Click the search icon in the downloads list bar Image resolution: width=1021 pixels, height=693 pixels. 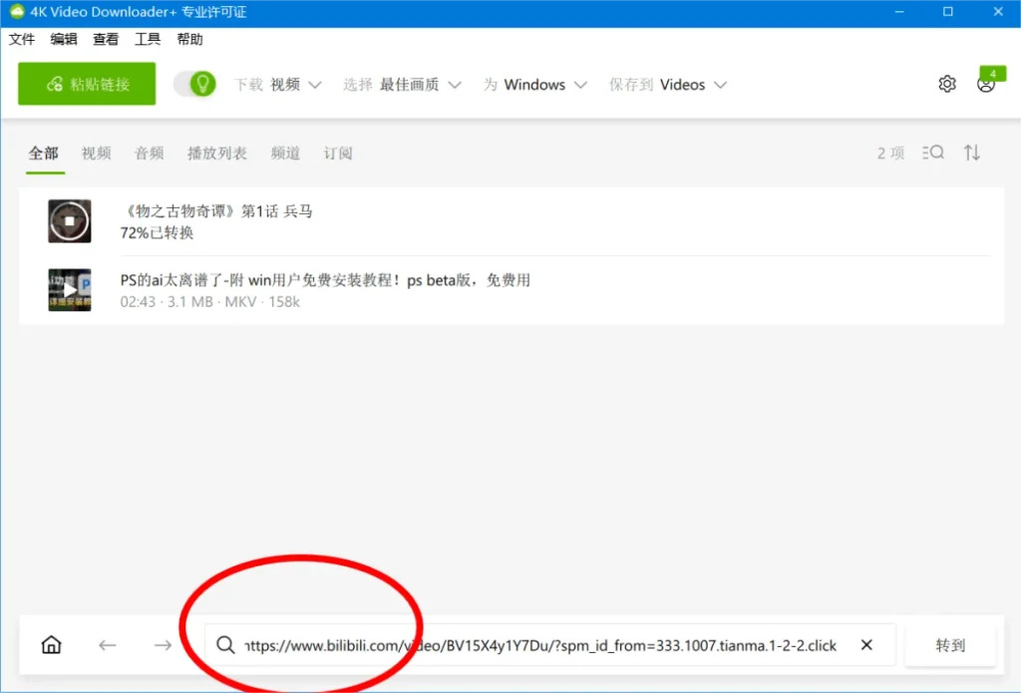(x=933, y=153)
